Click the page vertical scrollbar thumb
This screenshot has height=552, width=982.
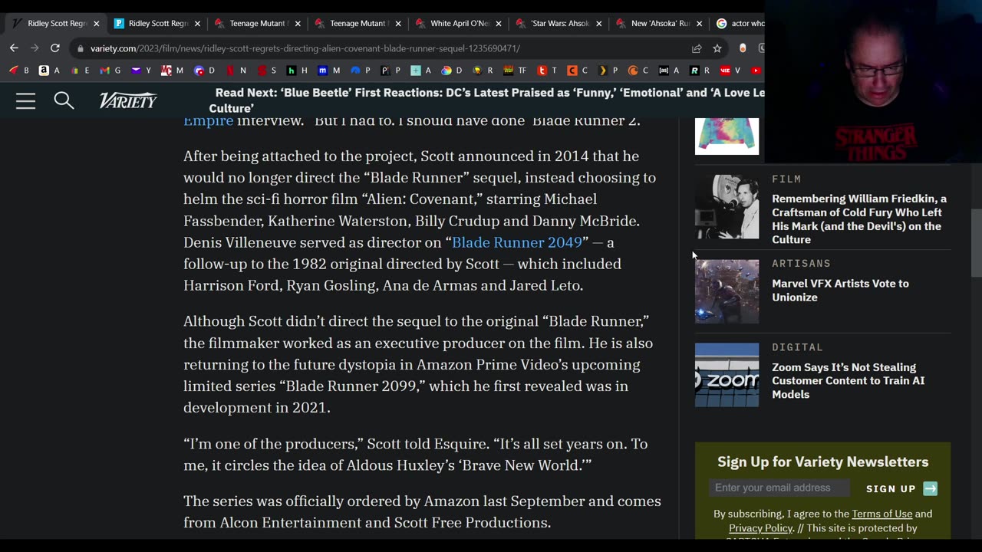click(x=976, y=243)
